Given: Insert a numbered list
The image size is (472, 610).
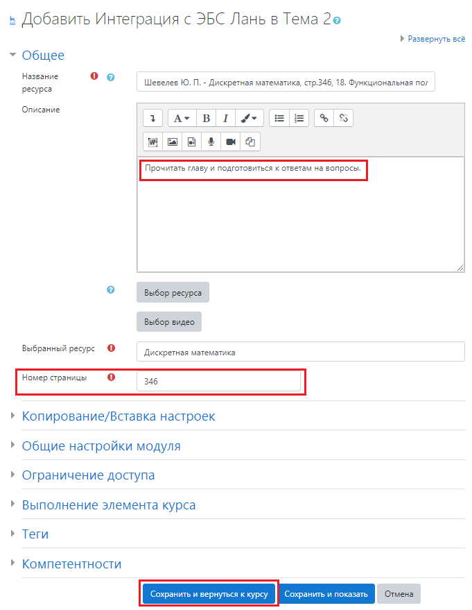Looking at the screenshot, I should tap(299, 118).
